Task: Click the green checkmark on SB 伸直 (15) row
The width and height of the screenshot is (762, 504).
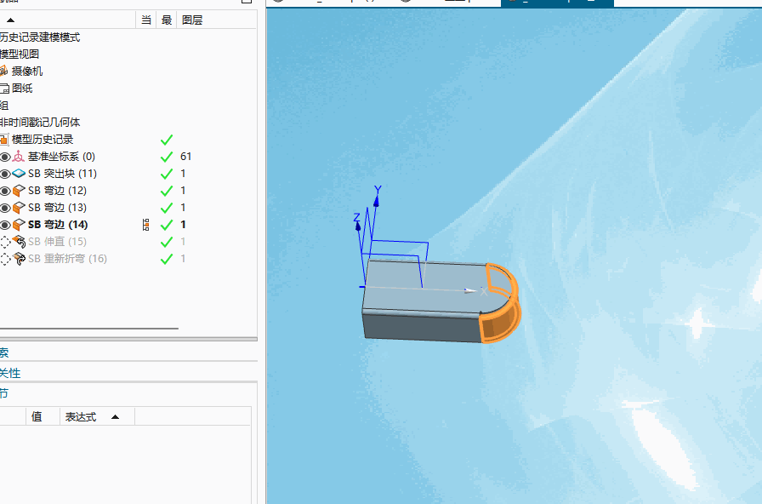Action: pyautogui.click(x=167, y=243)
